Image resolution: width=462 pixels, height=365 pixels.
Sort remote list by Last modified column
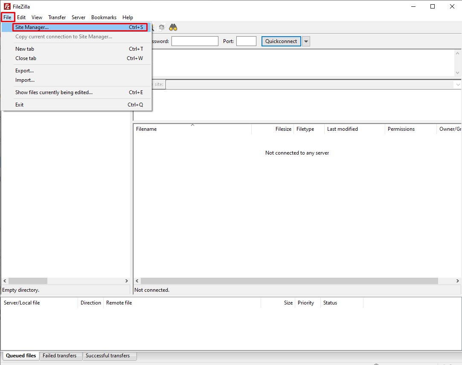pyautogui.click(x=355, y=129)
